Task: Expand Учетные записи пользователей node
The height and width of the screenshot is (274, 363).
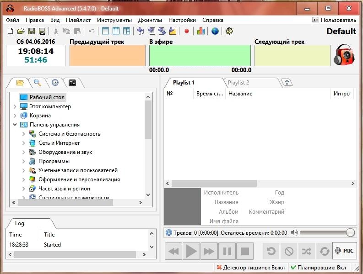Action: (x=24, y=170)
